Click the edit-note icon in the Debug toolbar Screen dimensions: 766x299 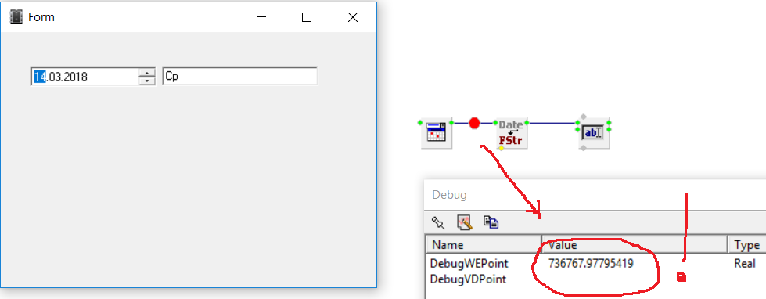[465, 223]
